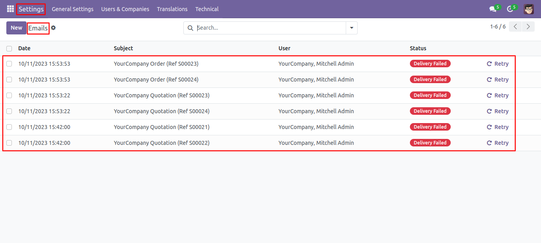Check the Order (Ref S00024) row checkbox
The height and width of the screenshot is (243, 541).
pos(9,80)
